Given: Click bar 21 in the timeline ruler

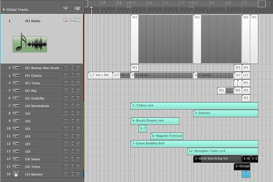Looking at the screenshot, I should (x=119, y=3).
